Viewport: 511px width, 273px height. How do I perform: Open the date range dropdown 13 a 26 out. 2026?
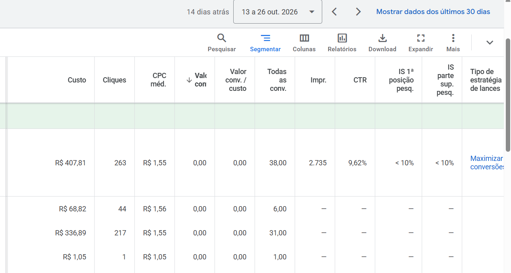click(x=278, y=12)
